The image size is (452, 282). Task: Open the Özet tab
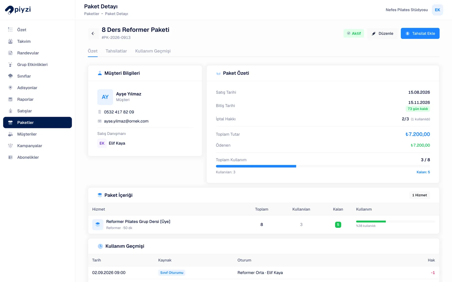click(93, 51)
